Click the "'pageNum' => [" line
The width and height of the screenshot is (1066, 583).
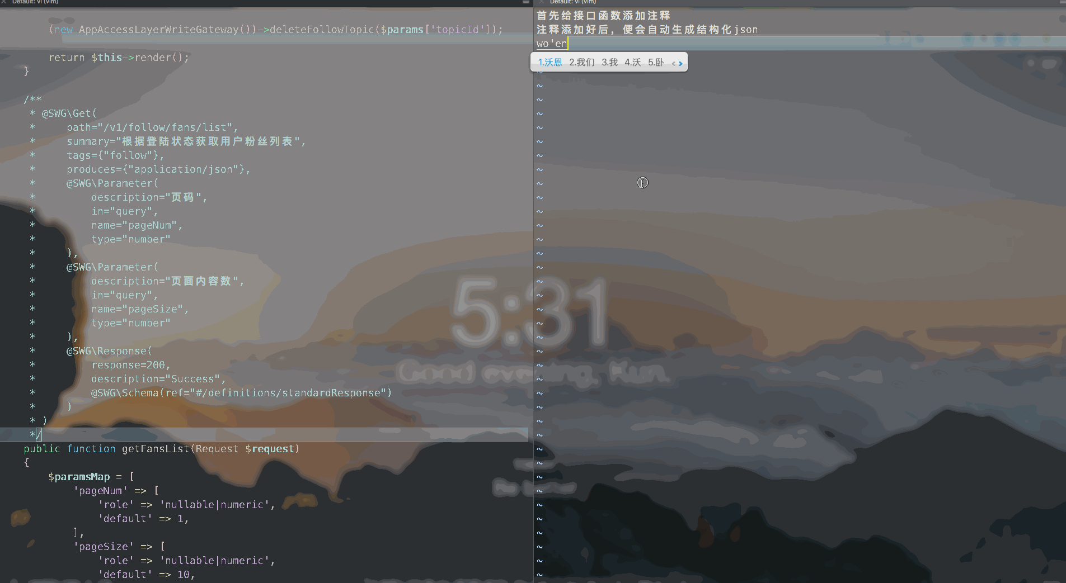coord(116,491)
